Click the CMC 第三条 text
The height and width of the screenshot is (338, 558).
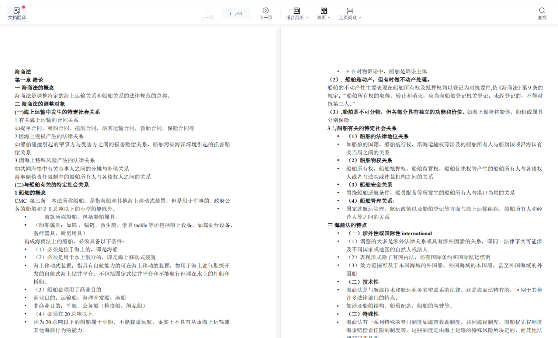click(30, 201)
